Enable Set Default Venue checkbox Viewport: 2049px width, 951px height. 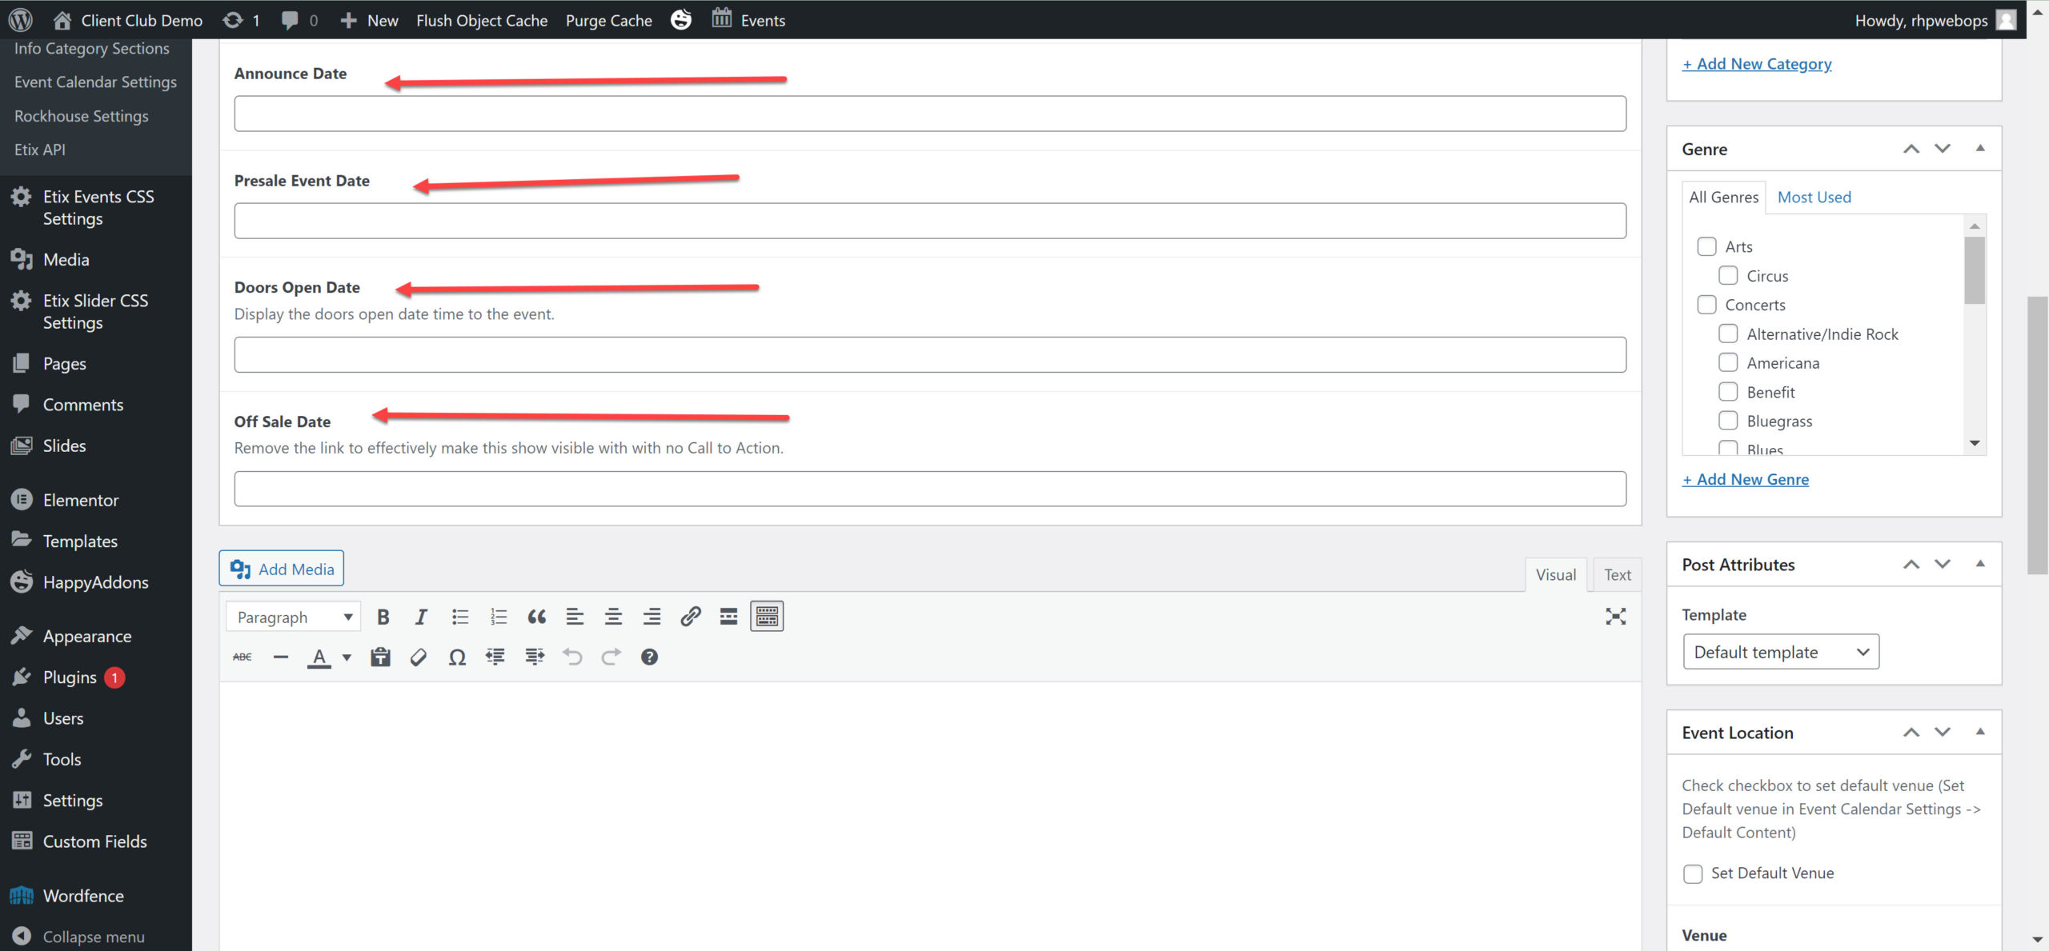pyautogui.click(x=1693, y=873)
